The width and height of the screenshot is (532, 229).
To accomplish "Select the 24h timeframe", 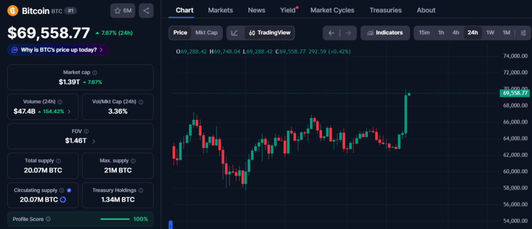I will point(473,33).
